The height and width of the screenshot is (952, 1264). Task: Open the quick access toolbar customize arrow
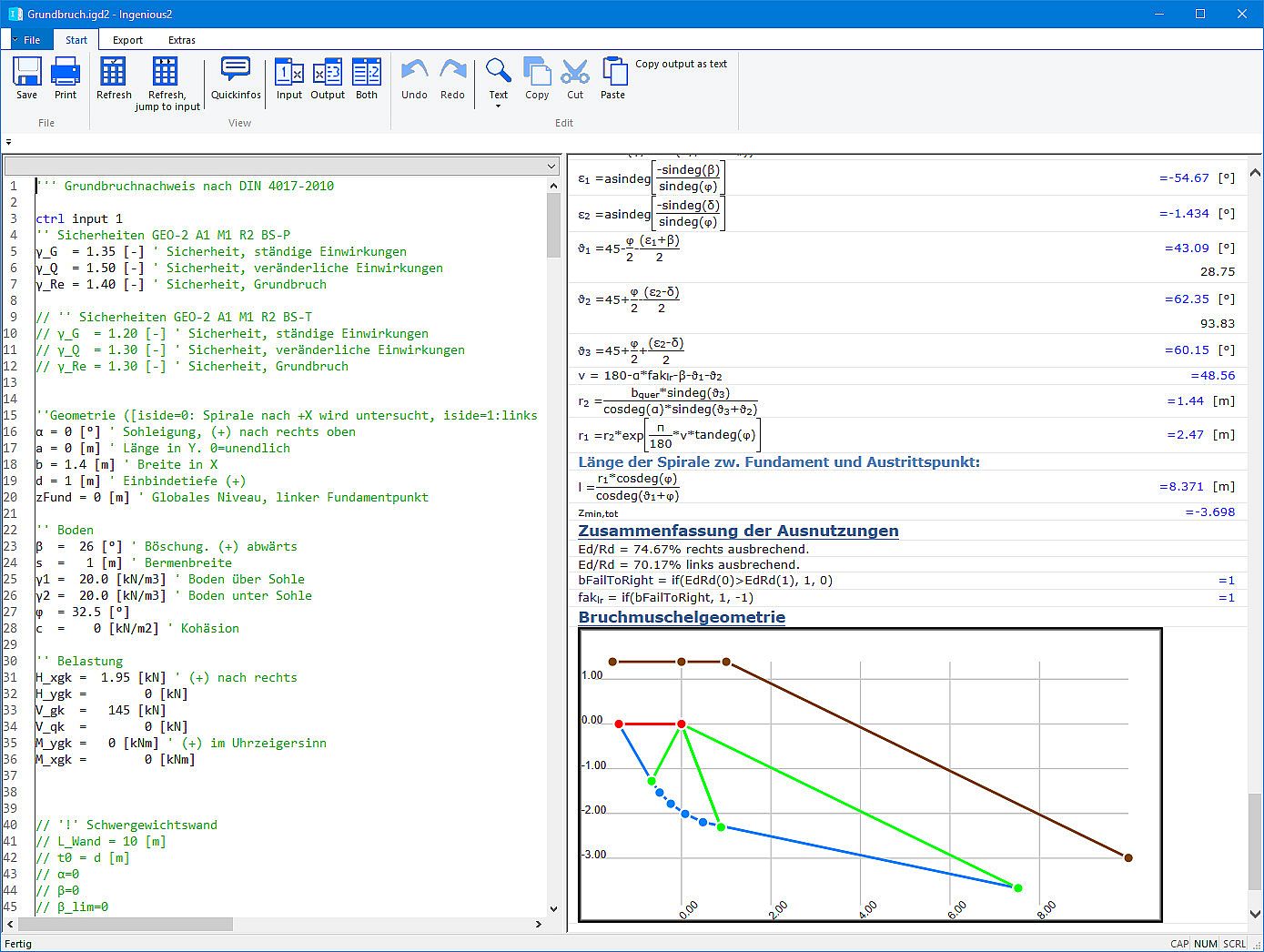(8, 142)
